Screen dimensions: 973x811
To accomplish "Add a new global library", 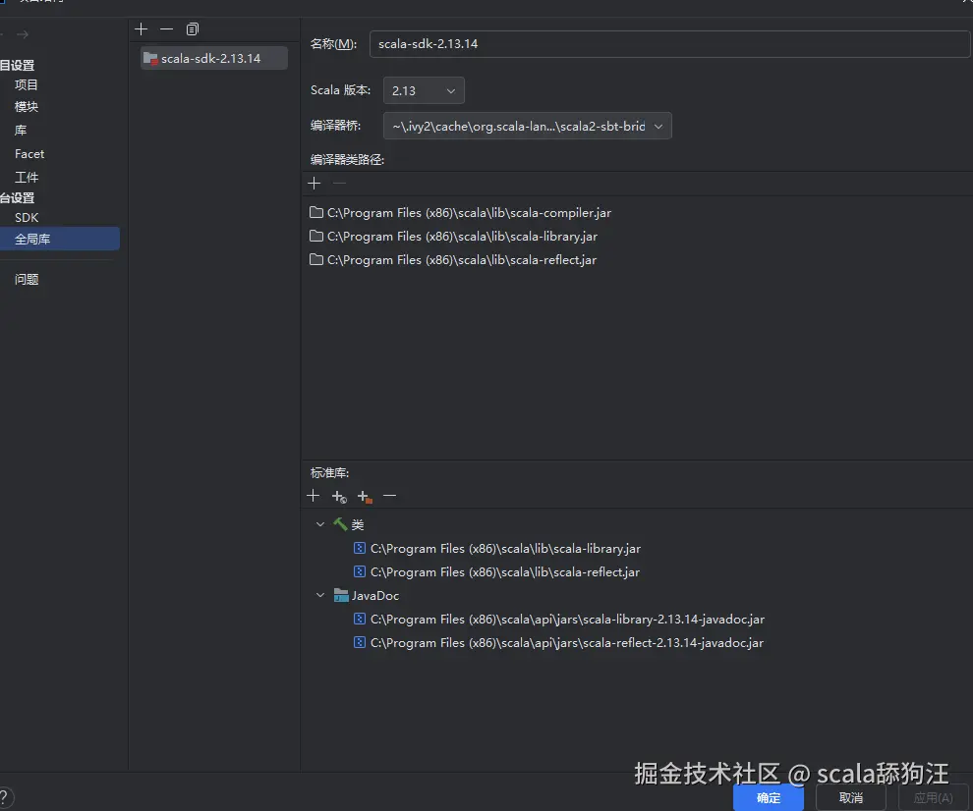I will pyautogui.click(x=141, y=28).
